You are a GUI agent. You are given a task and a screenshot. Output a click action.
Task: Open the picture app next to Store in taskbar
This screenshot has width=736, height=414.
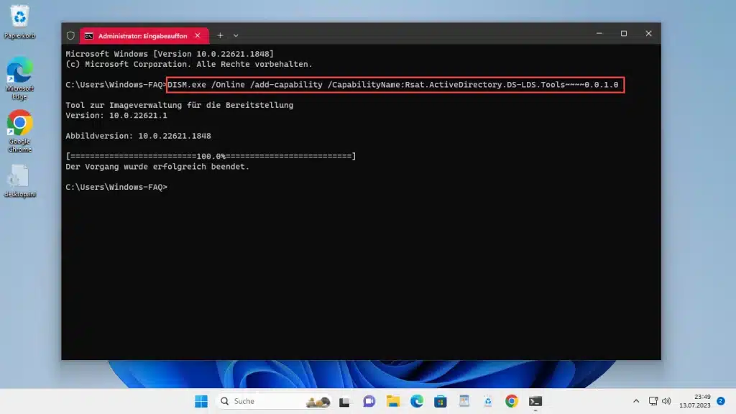464,401
